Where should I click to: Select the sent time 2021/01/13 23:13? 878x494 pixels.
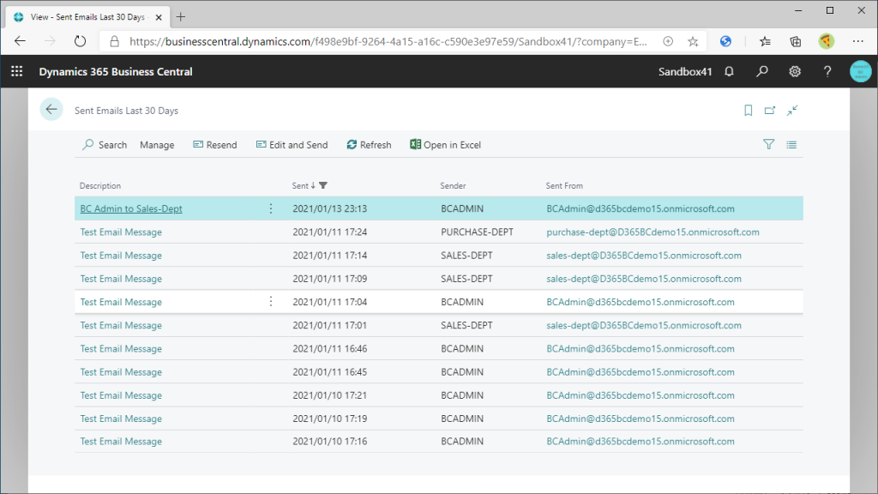[330, 208]
